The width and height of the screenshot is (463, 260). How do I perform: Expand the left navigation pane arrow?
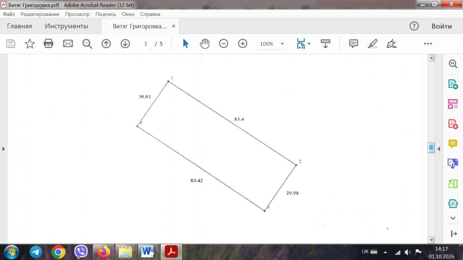pyautogui.click(x=4, y=149)
